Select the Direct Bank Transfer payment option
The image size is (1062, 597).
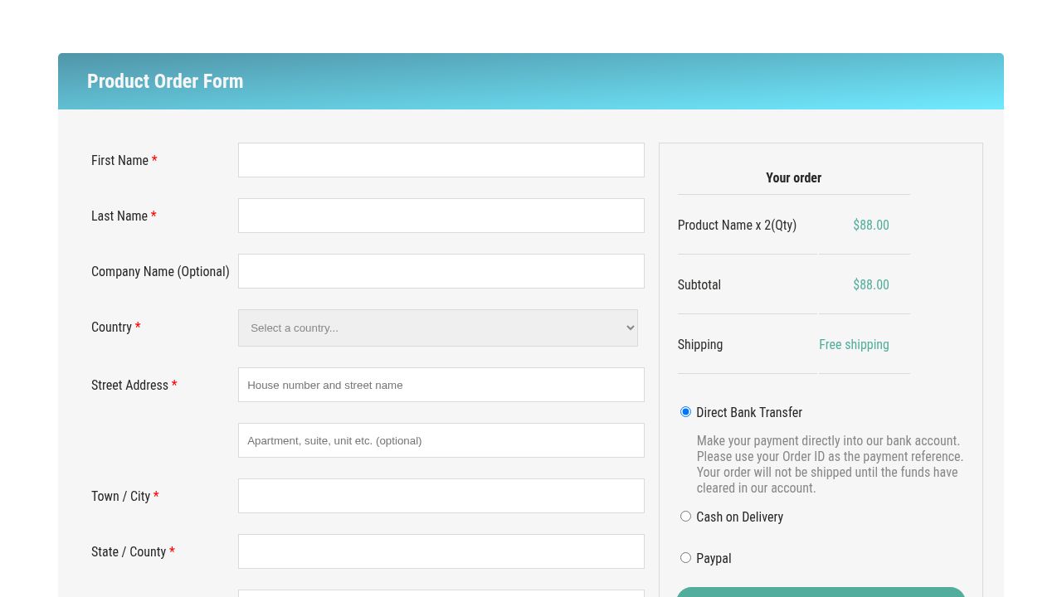[685, 411]
